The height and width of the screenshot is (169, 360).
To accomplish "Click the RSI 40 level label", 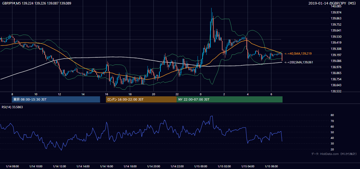I will 332,138.
